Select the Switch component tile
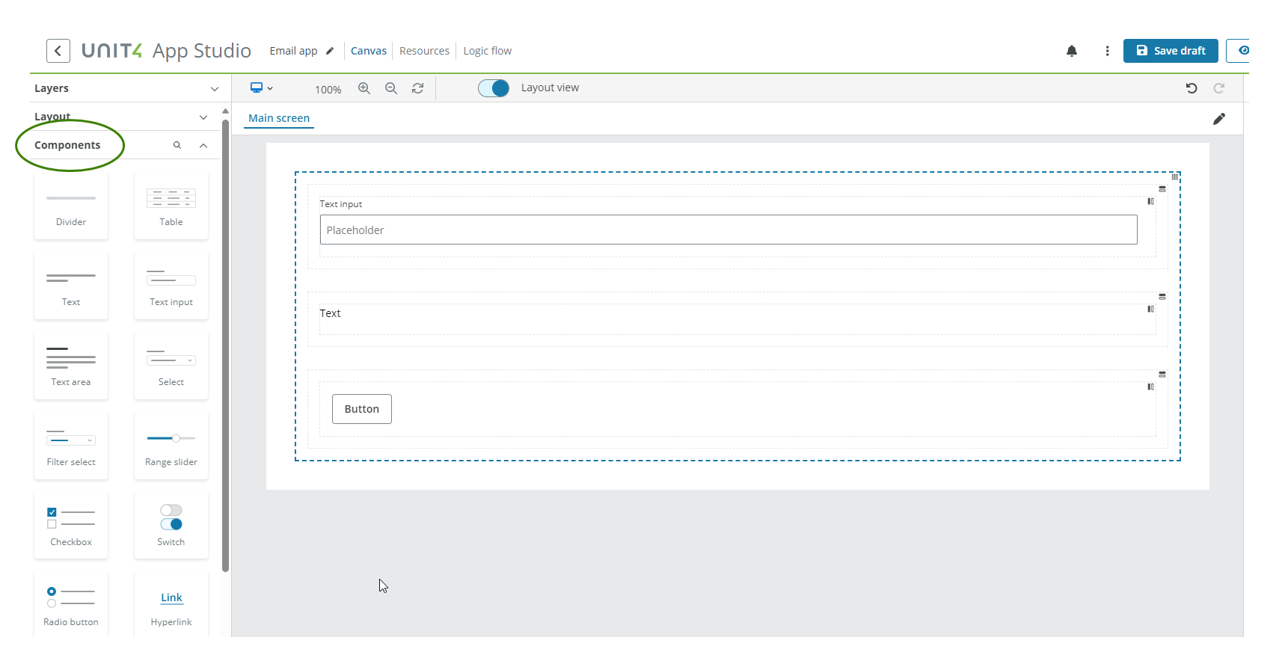 click(x=171, y=526)
